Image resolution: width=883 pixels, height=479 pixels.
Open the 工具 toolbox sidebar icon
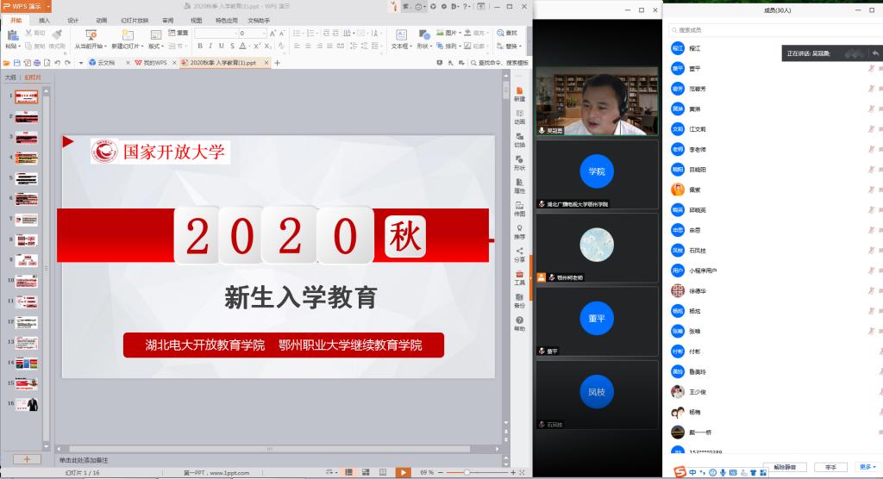click(519, 277)
